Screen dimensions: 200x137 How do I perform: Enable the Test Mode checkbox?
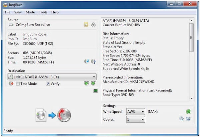coord(18,84)
